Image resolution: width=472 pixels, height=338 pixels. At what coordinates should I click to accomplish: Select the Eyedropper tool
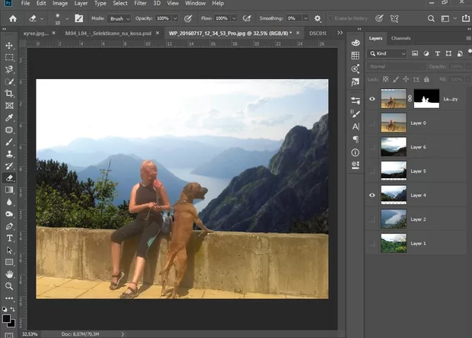pos(9,118)
